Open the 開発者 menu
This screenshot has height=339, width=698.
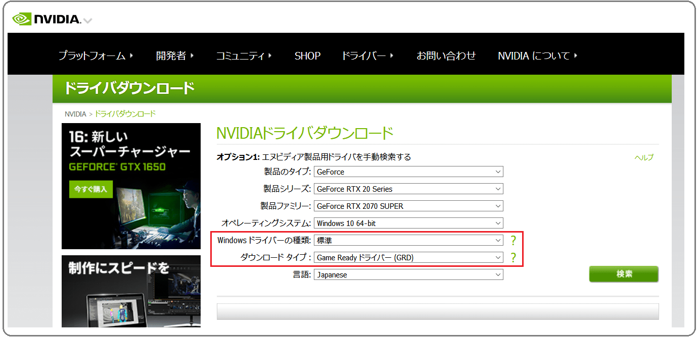[175, 55]
